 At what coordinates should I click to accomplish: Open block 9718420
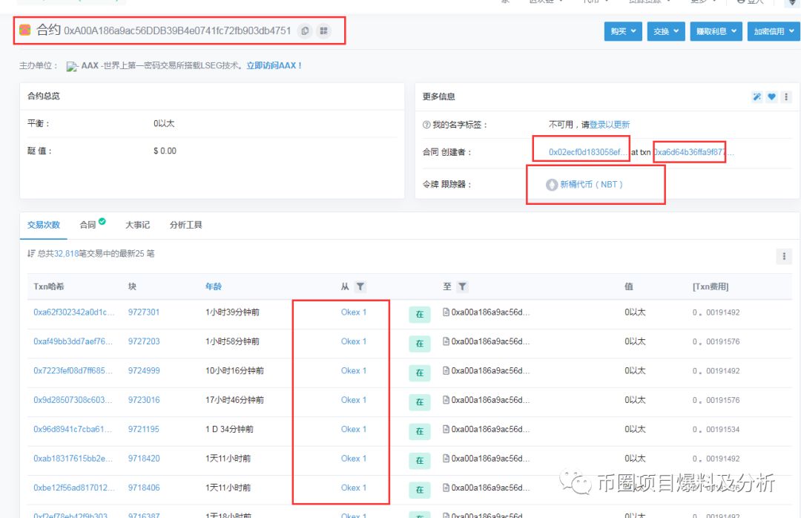pyautogui.click(x=144, y=458)
